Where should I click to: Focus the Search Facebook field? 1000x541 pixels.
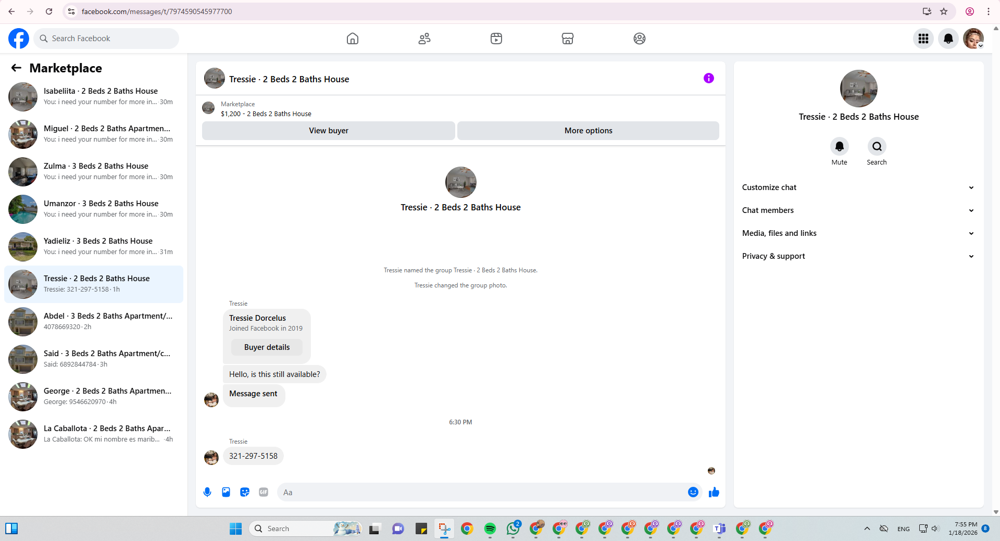(106, 39)
